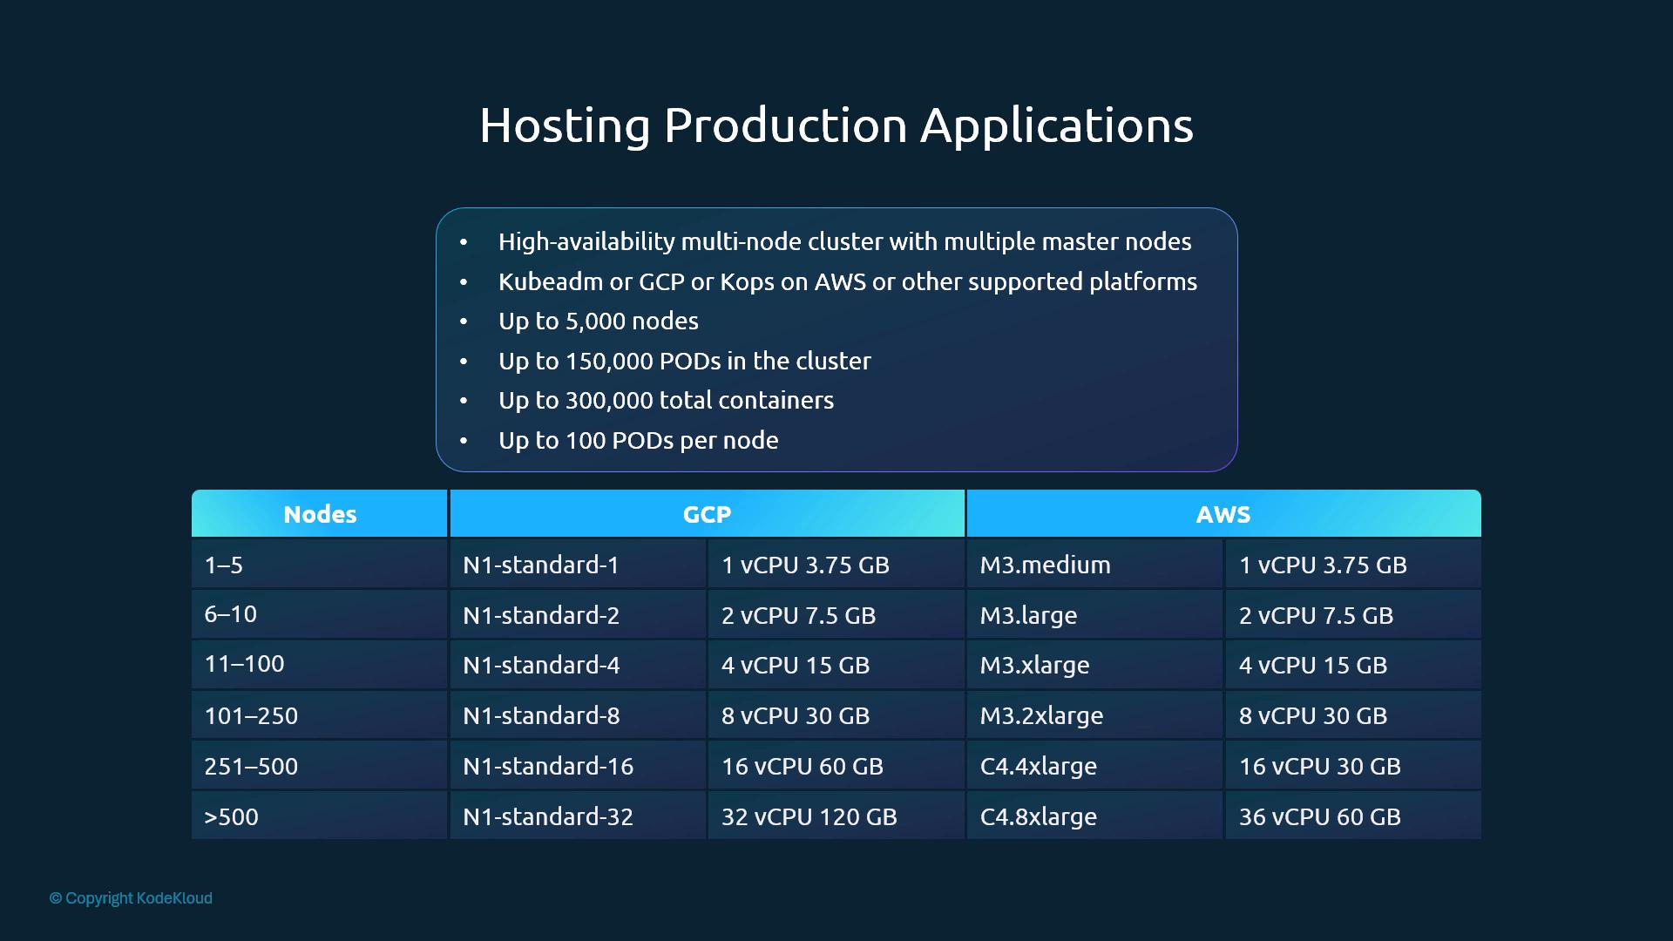Select the Nodes column header
Screen dimensions: 1673x941
point(320,513)
